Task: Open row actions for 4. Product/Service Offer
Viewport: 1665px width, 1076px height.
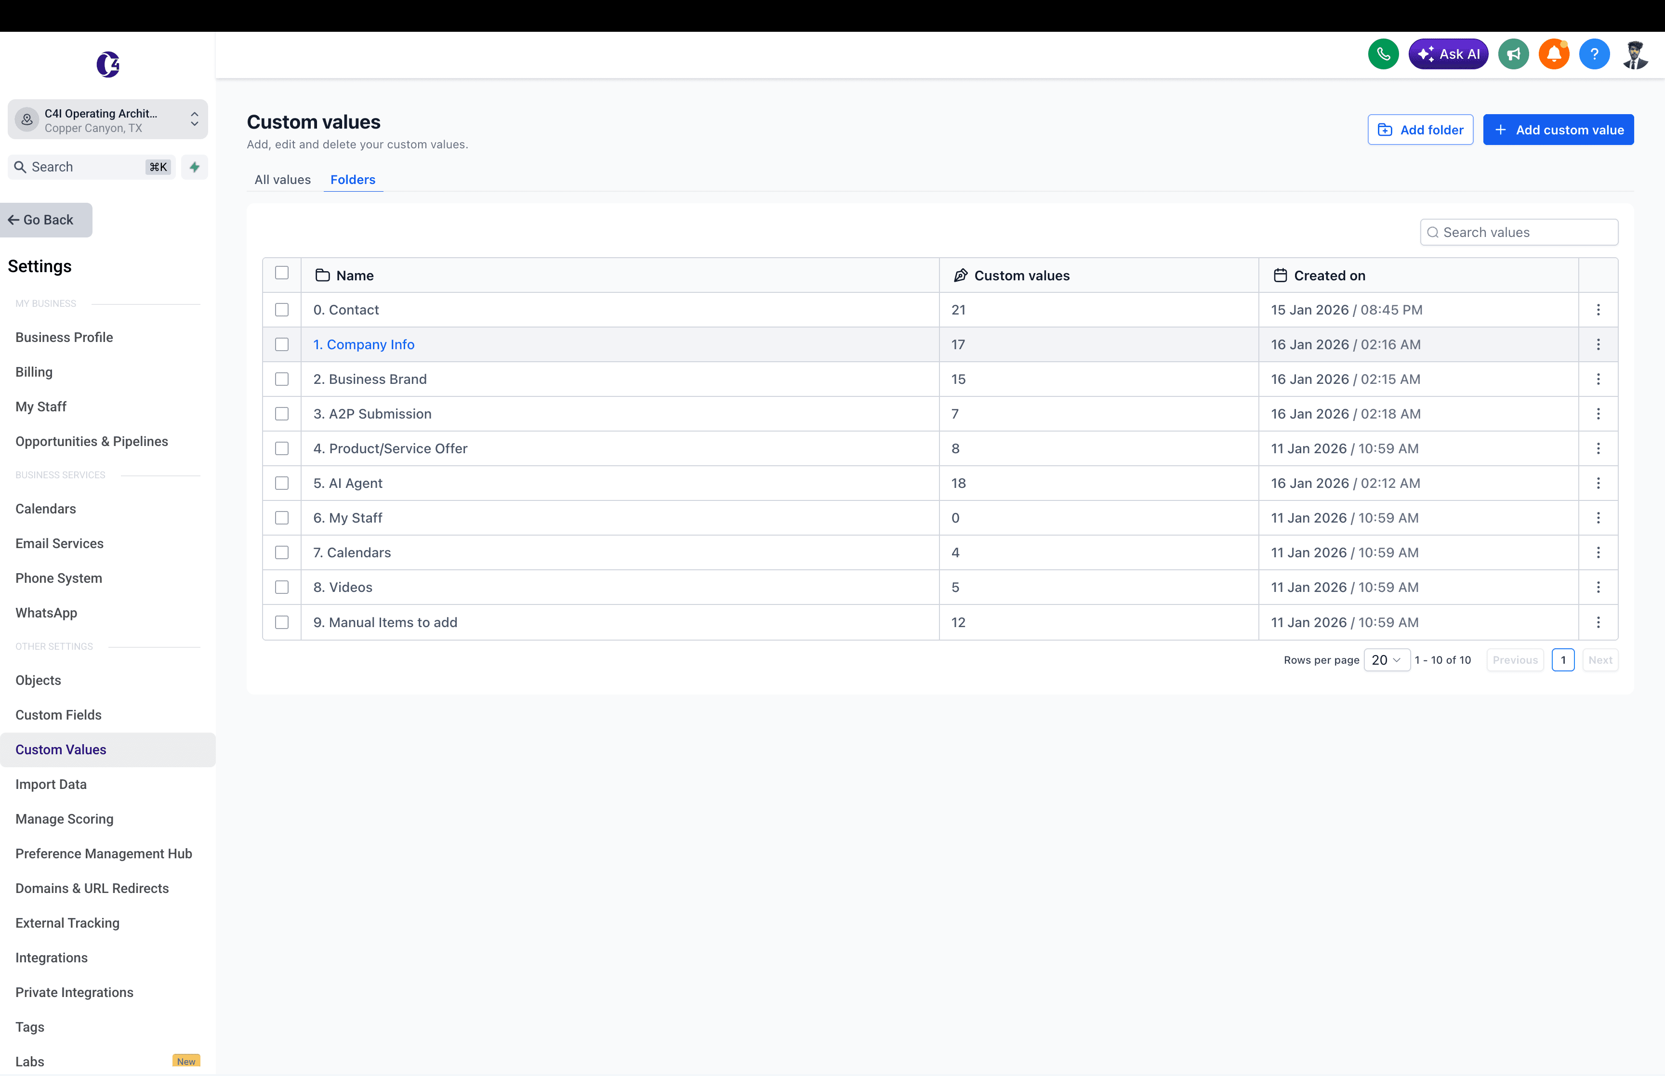Action: pos(1598,448)
